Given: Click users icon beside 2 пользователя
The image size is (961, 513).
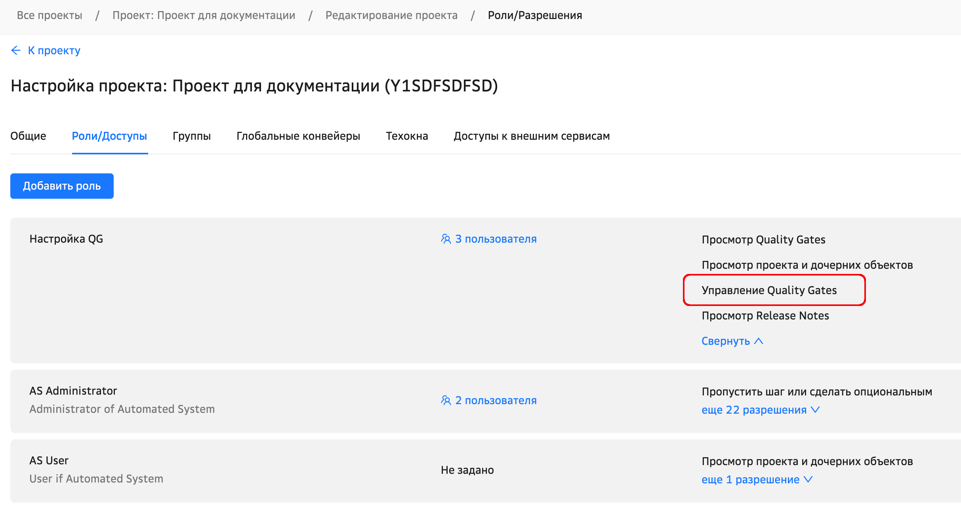Looking at the screenshot, I should click(x=446, y=401).
